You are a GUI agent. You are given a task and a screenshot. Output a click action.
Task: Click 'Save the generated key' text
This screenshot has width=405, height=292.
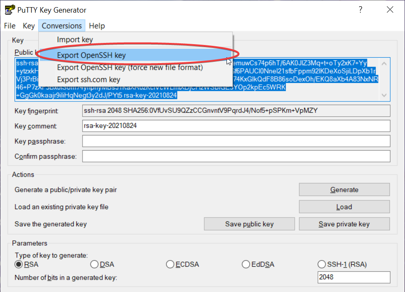pos(51,224)
